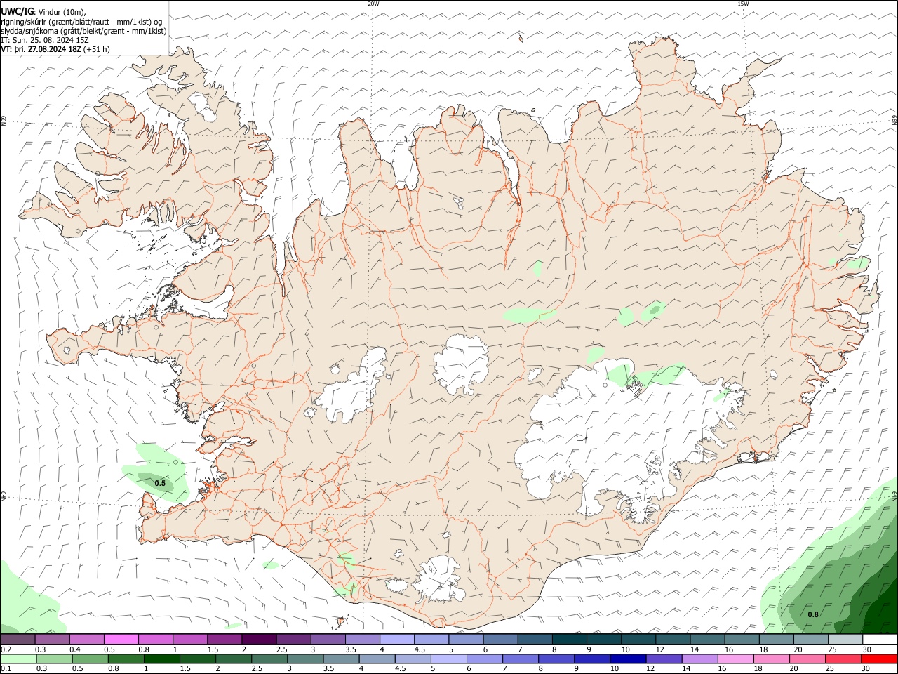The width and height of the screenshot is (898, 674).
Task: Pick the white swatch labeled 30 in upper row
Action: point(880,640)
